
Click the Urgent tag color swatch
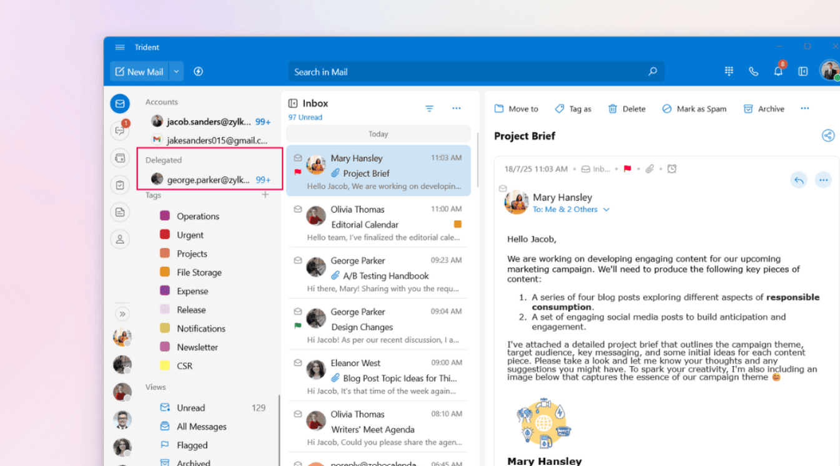pyautogui.click(x=165, y=235)
